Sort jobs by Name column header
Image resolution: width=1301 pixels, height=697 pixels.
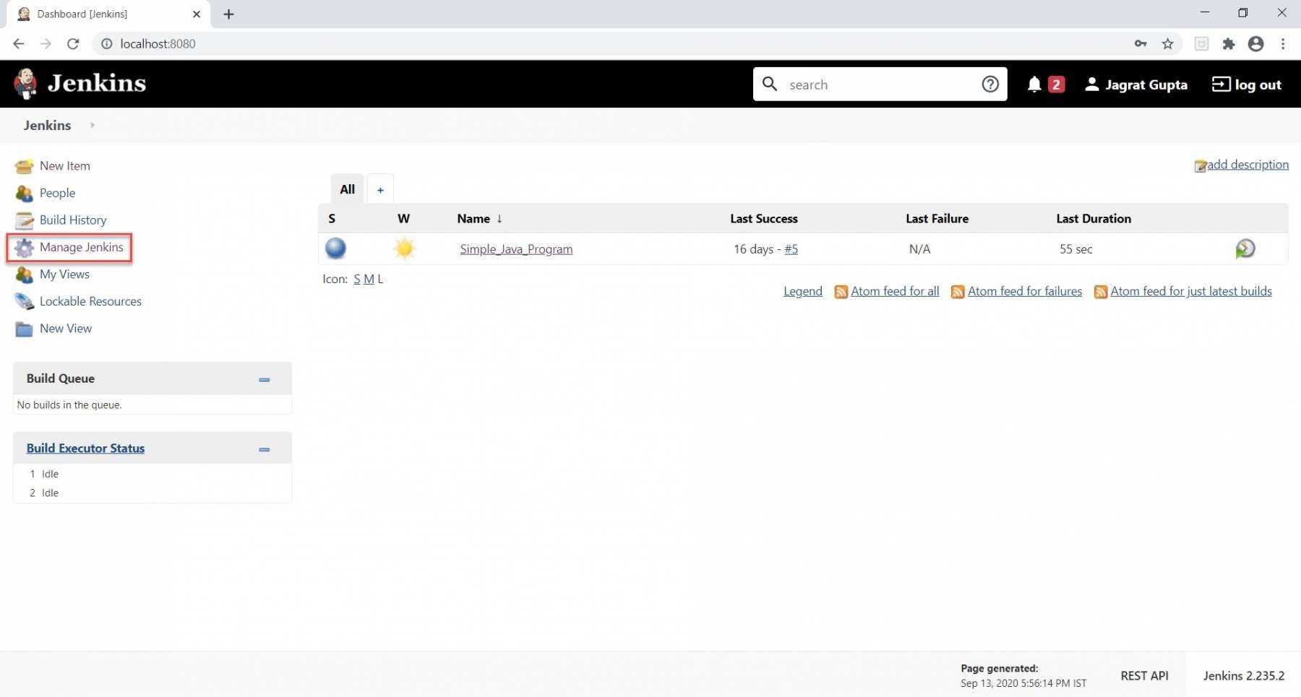pos(474,218)
